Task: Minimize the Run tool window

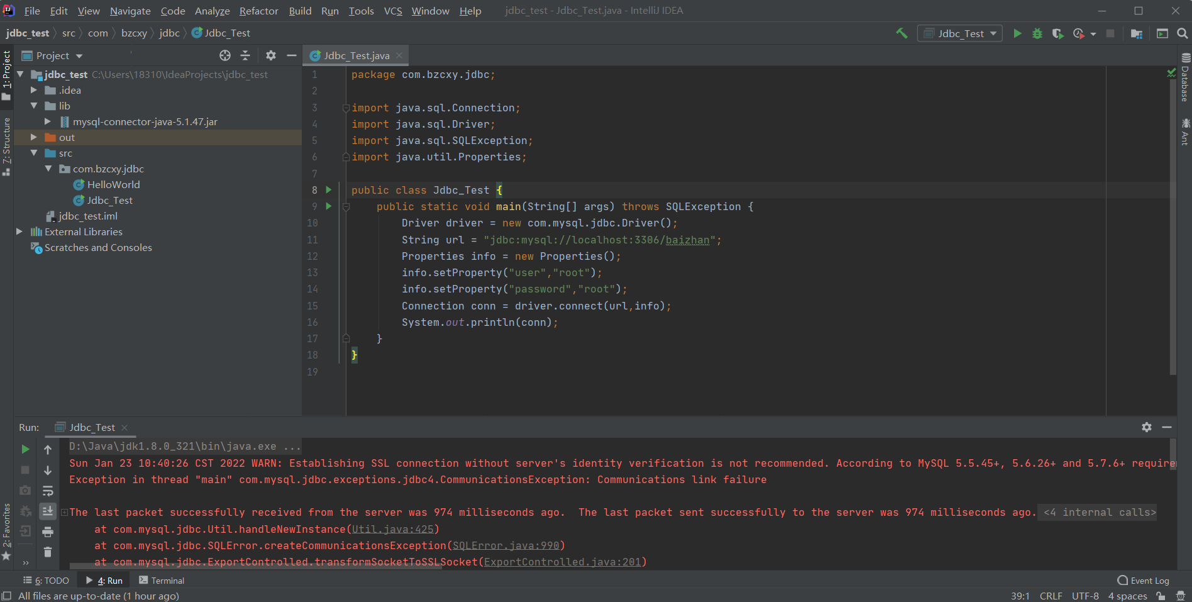Action: [x=1167, y=427]
